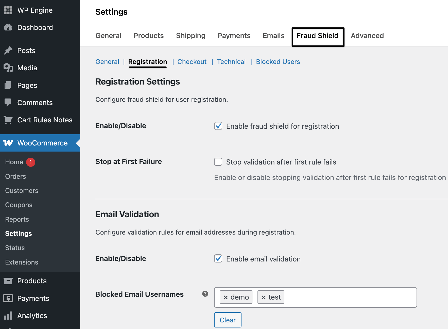Select the Payments sidebar icon

tap(8, 298)
